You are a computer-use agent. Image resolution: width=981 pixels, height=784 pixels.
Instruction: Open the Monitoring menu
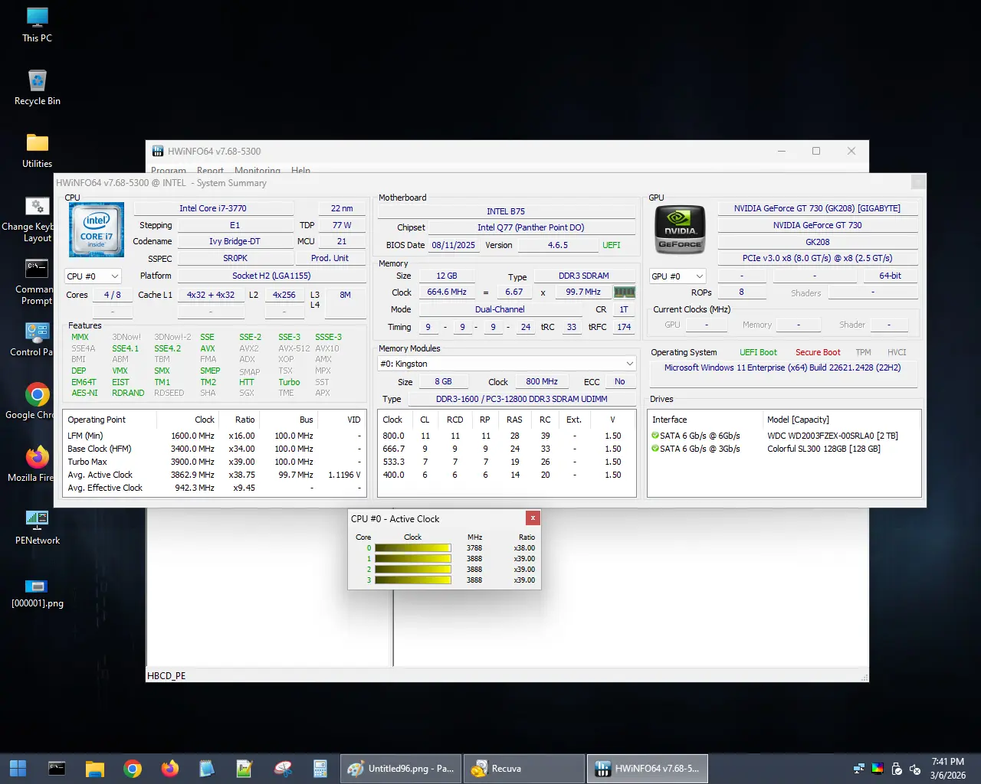click(x=257, y=171)
